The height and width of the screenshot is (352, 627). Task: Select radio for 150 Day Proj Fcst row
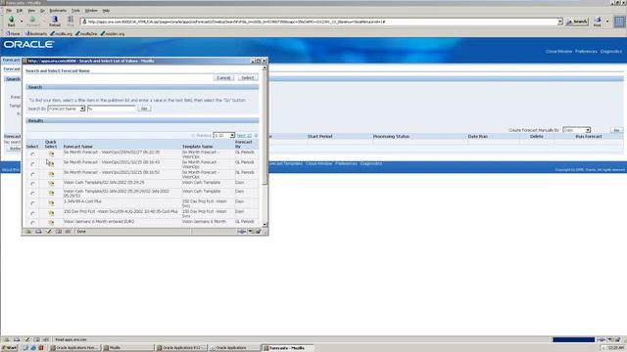(32, 213)
